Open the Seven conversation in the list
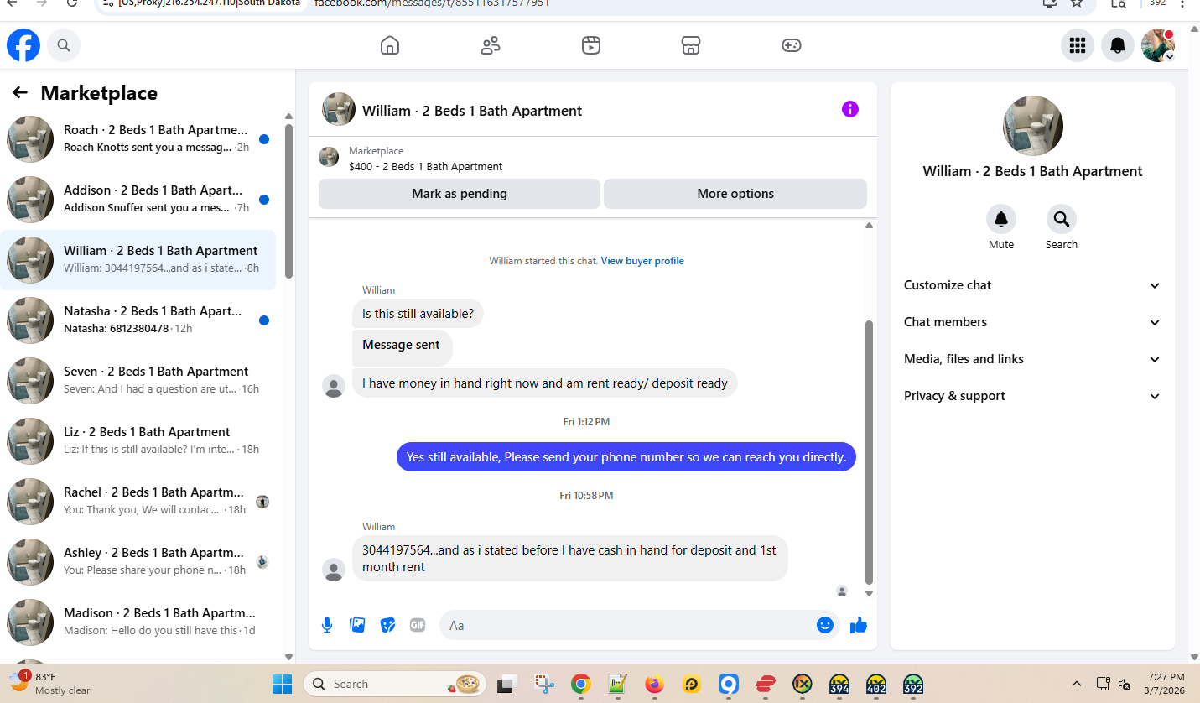This screenshot has height=703, width=1200. pos(138,381)
